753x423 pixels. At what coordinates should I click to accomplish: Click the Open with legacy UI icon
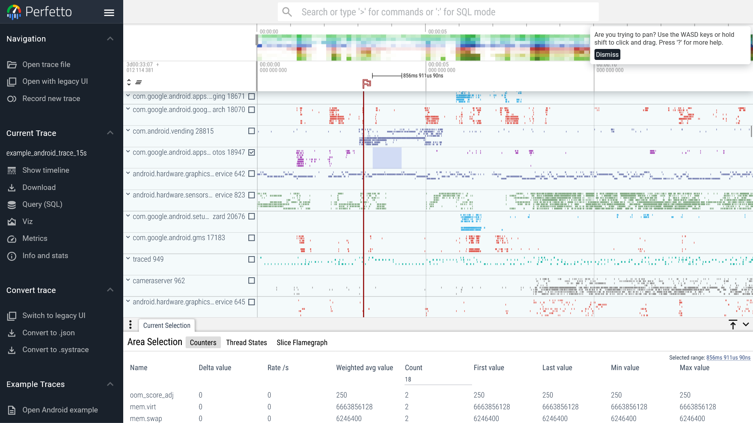point(12,81)
